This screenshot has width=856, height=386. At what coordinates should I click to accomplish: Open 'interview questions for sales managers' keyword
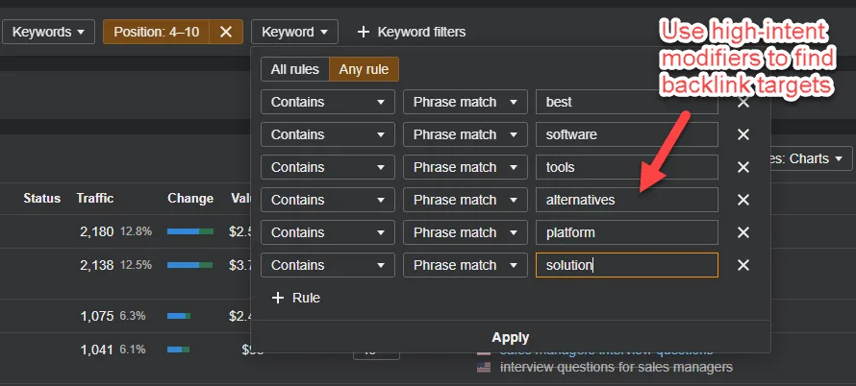pyautogui.click(x=617, y=367)
